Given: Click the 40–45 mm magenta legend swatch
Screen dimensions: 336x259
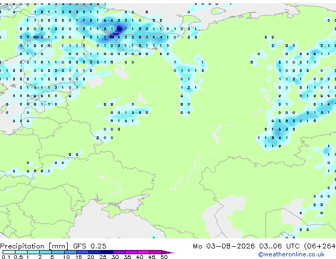Looking at the screenshot, I should coord(144,252).
